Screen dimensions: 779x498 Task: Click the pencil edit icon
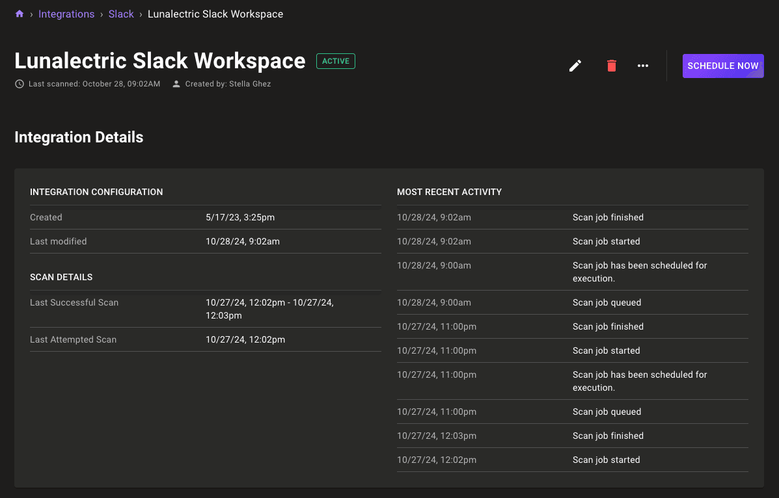point(575,66)
